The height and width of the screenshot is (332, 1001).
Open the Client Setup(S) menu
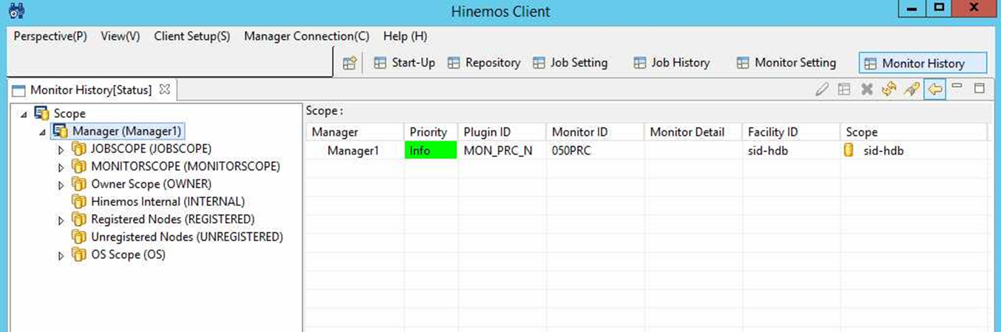192,36
